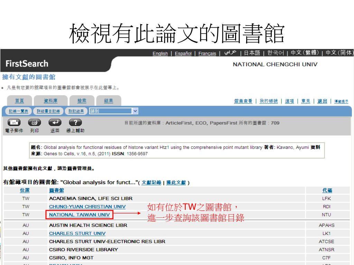Switch to the 資料庫 tab
Image resolution: width=354 pixels, height=265 pixels.
tap(50, 101)
